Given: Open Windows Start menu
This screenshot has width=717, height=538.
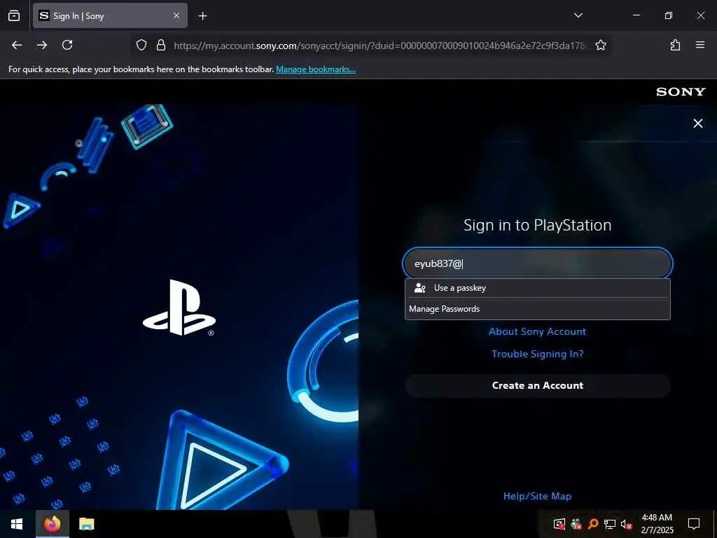Looking at the screenshot, I should 17,524.
